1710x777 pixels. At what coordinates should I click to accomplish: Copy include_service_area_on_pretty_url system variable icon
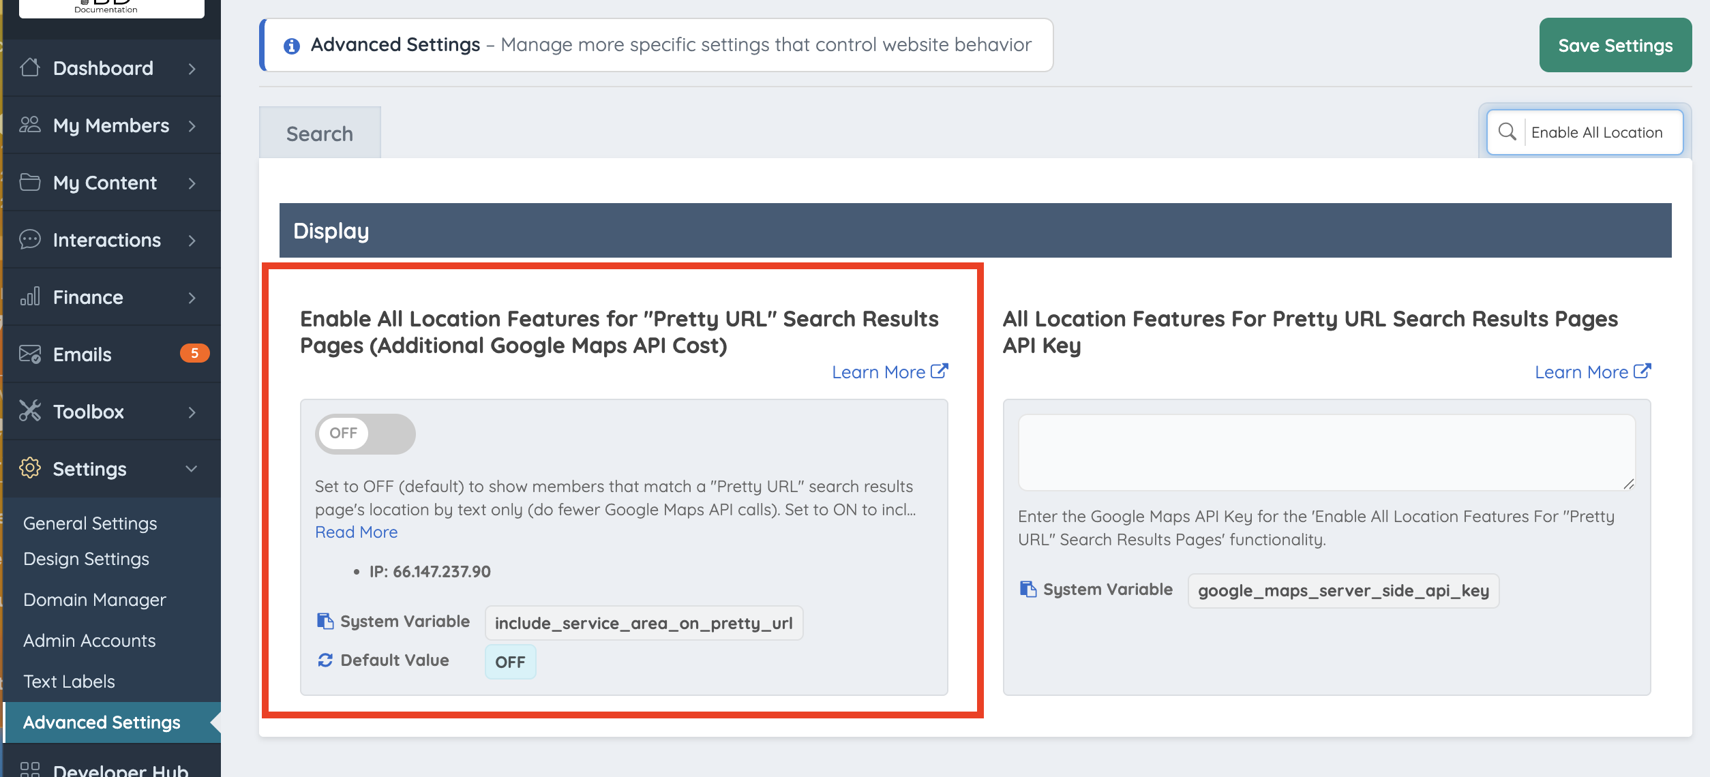(x=325, y=621)
